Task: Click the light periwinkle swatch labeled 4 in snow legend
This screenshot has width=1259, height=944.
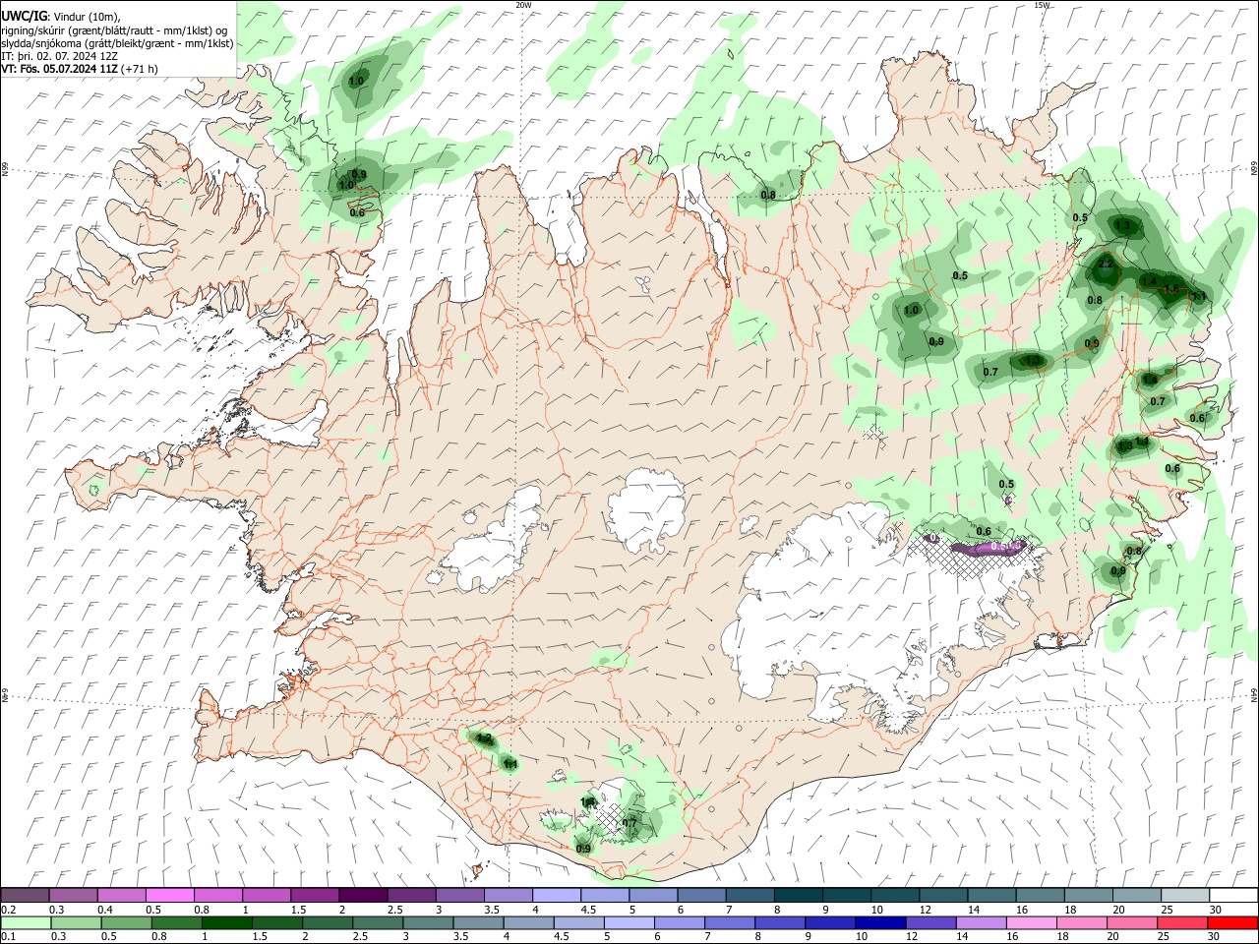Action: pyautogui.click(x=557, y=896)
